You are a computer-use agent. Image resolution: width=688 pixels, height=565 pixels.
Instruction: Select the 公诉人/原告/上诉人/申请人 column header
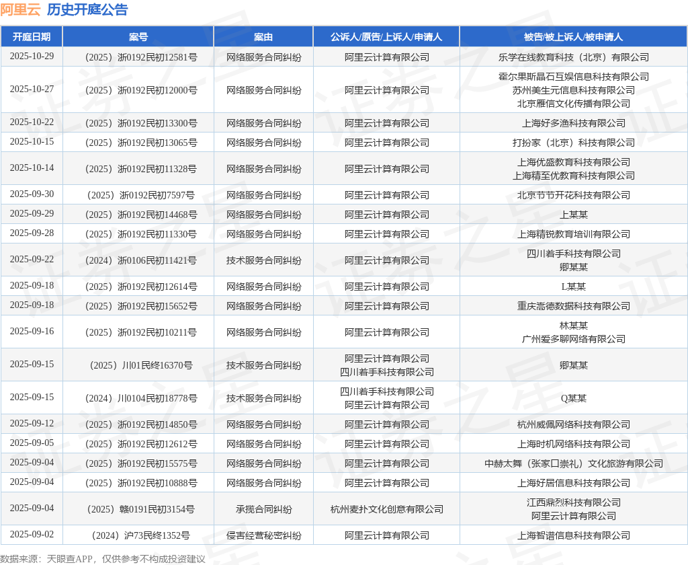click(386, 37)
